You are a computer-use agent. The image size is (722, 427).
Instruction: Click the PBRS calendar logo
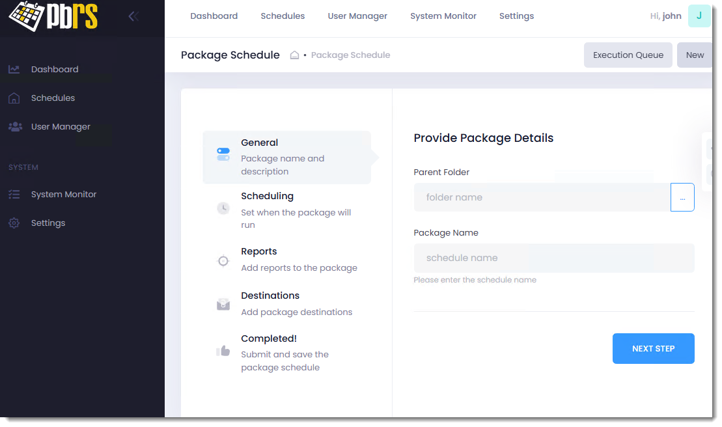(52, 18)
